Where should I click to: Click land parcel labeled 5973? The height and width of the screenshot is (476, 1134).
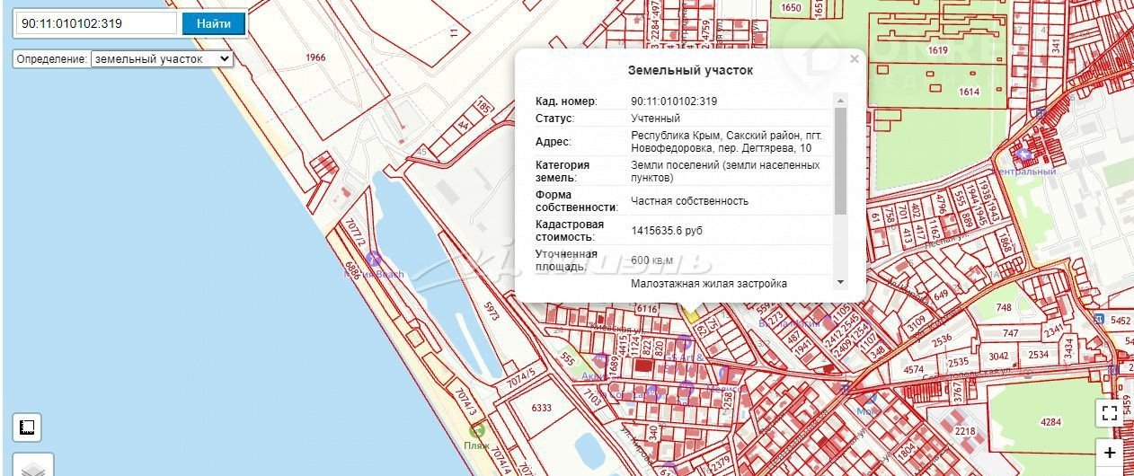(491, 312)
